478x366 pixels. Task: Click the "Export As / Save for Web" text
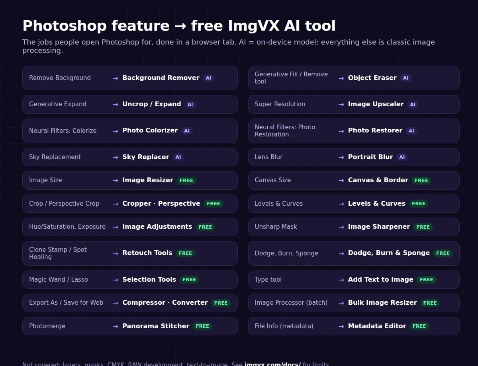tap(66, 303)
